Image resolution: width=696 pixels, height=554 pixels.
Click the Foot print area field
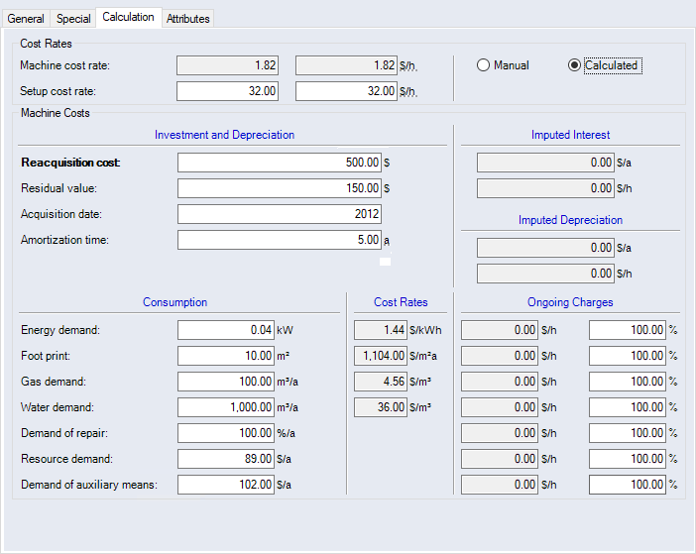click(226, 356)
